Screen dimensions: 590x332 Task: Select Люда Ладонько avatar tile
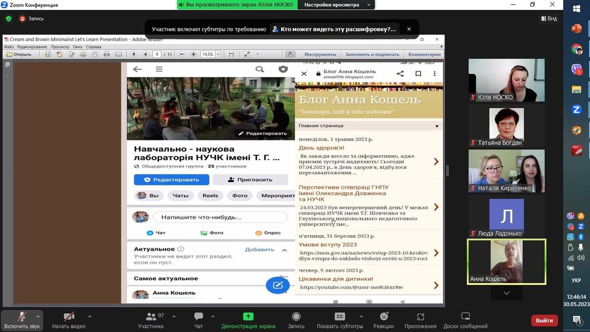(x=507, y=216)
